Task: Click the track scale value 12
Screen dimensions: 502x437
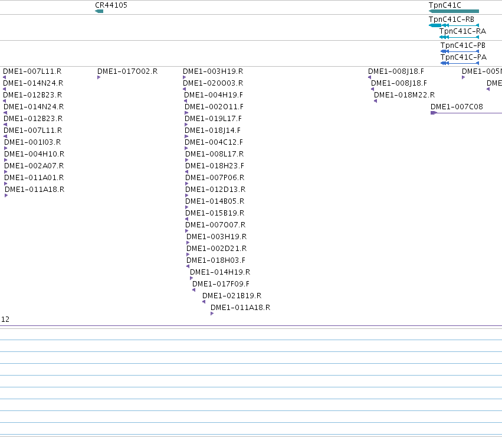Action: [5, 319]
